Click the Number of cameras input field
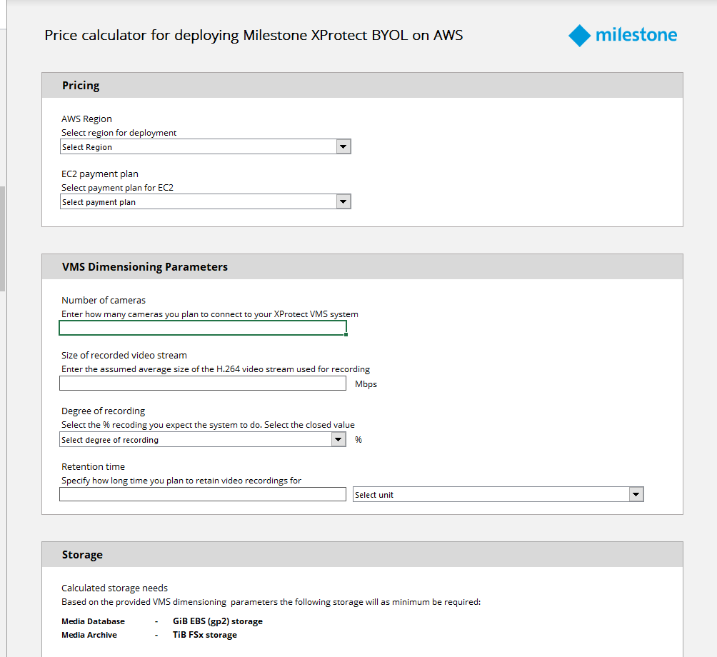717x657 pixels. (x=203, y=328)
